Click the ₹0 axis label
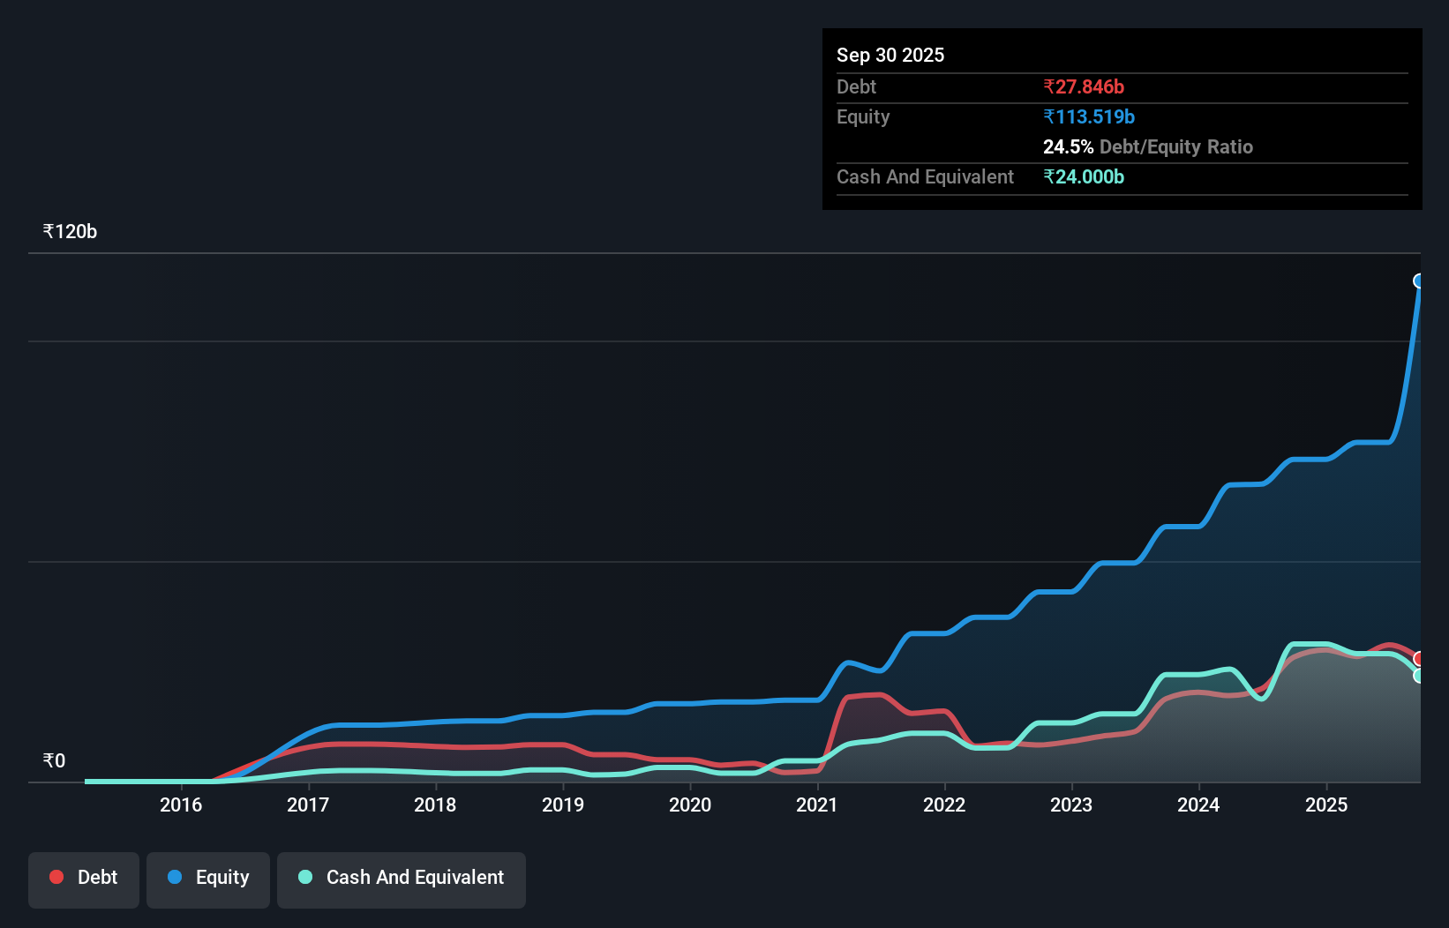The width and height of the screenshot is (1449, 928). tap(55, 760)
